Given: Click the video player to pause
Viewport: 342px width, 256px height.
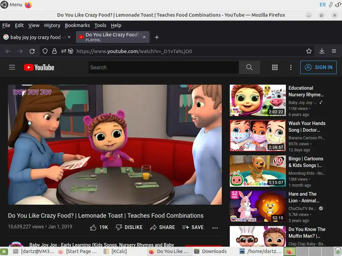Looking at the screenshot, I should click(115, 145).
